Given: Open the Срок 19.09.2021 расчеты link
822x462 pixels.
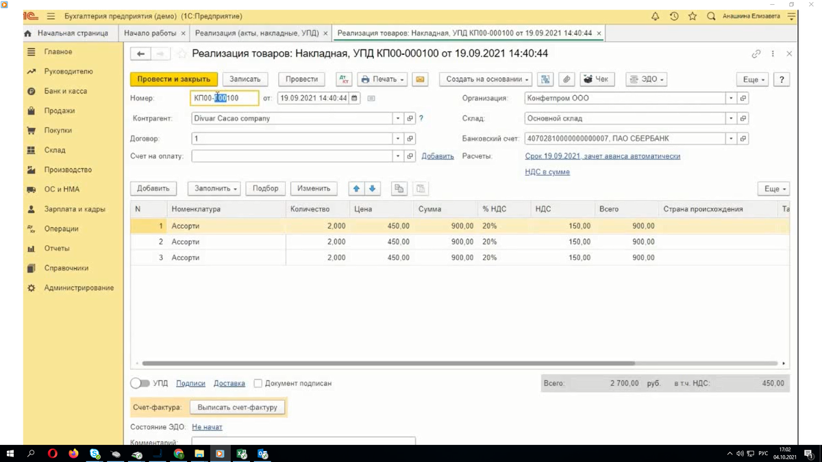Looking at the screenshot, I should click(x=602, y=156).
